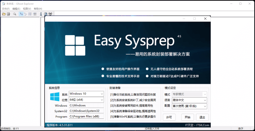Minimize the Ghost Explorer window
The image size is (255, 131).
[231, 4]
